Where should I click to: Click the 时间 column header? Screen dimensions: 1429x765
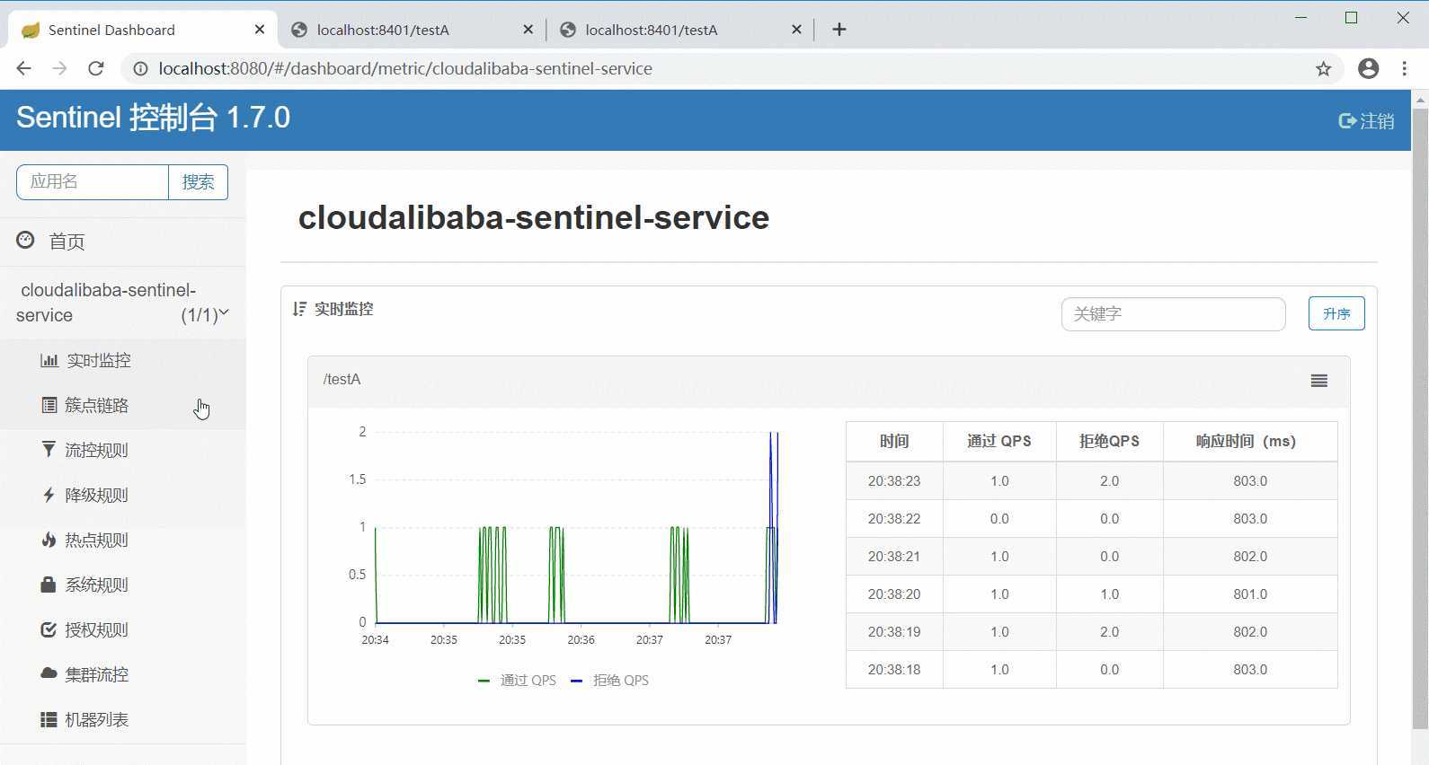point(894,441)
